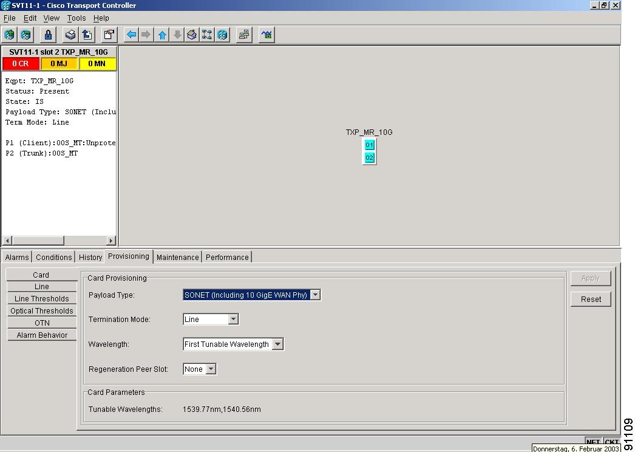635x452 pixels.
Task: Click the CKT status bar indicator
Action: 611,442
